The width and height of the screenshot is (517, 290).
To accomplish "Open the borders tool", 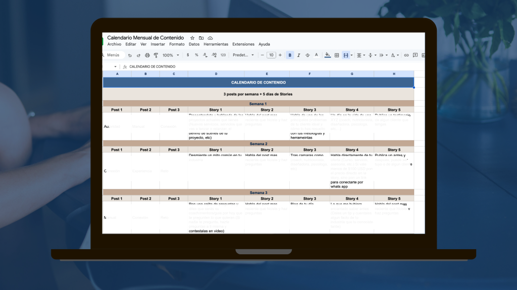I will click(x=337, y=55).
